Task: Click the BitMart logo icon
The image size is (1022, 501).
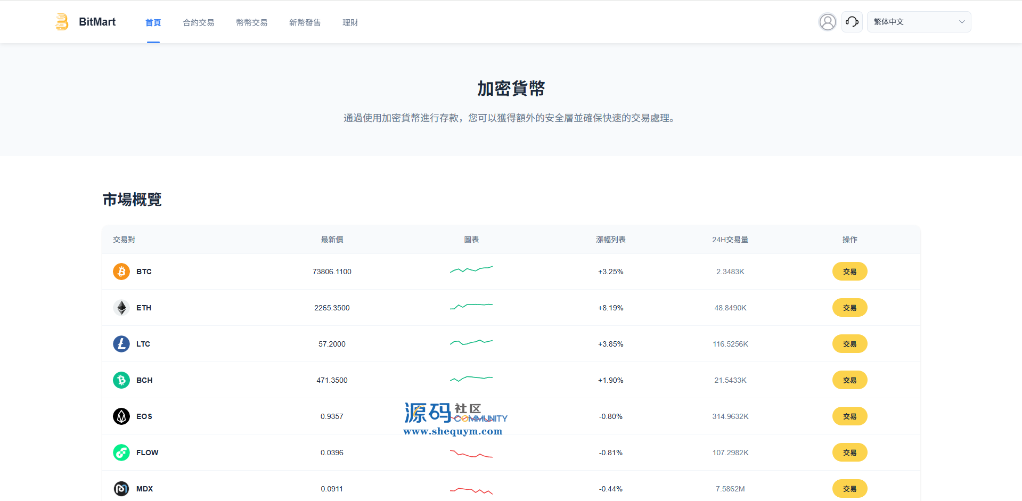Action: (x=62, y=22)
